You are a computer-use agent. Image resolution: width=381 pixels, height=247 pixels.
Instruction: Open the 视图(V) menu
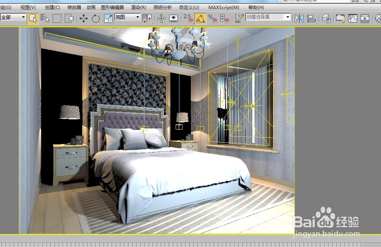point(28,8)
